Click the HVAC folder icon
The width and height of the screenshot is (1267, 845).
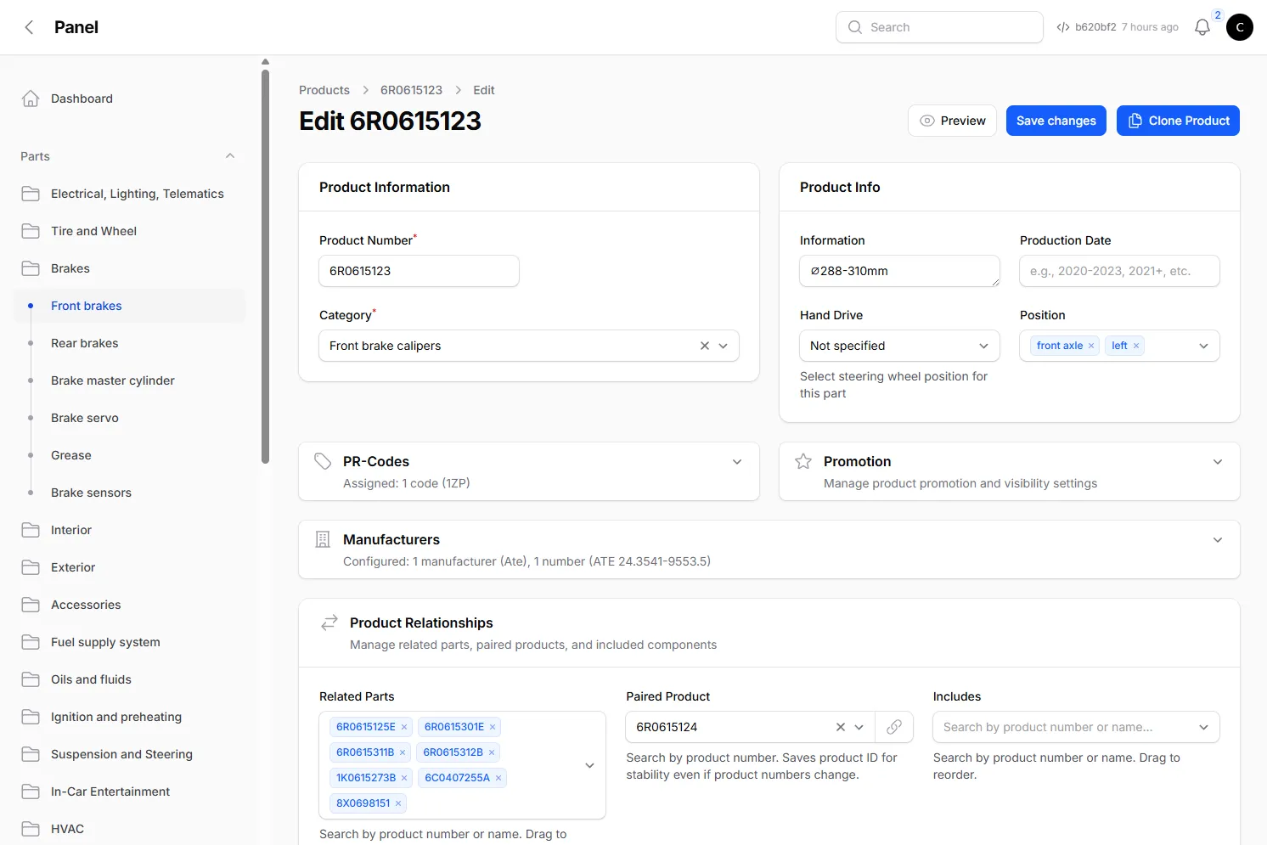pyautogui.click(x=31, y=829)
